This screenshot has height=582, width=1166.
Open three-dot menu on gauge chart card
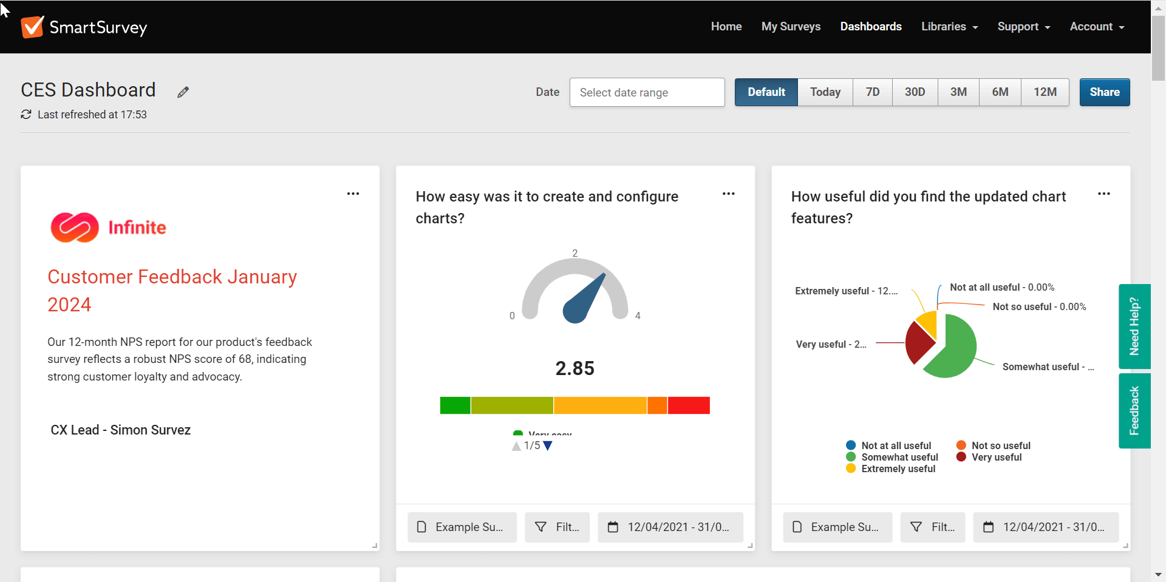(x=728, y=194)
